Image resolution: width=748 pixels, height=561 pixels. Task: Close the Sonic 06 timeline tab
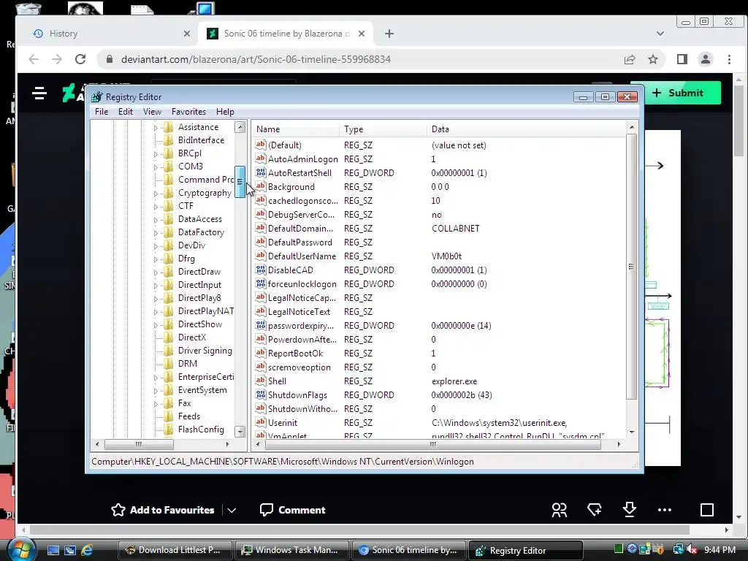coord(361,34)
